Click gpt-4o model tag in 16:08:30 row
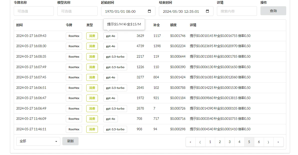298x155 pixels. 110,46
